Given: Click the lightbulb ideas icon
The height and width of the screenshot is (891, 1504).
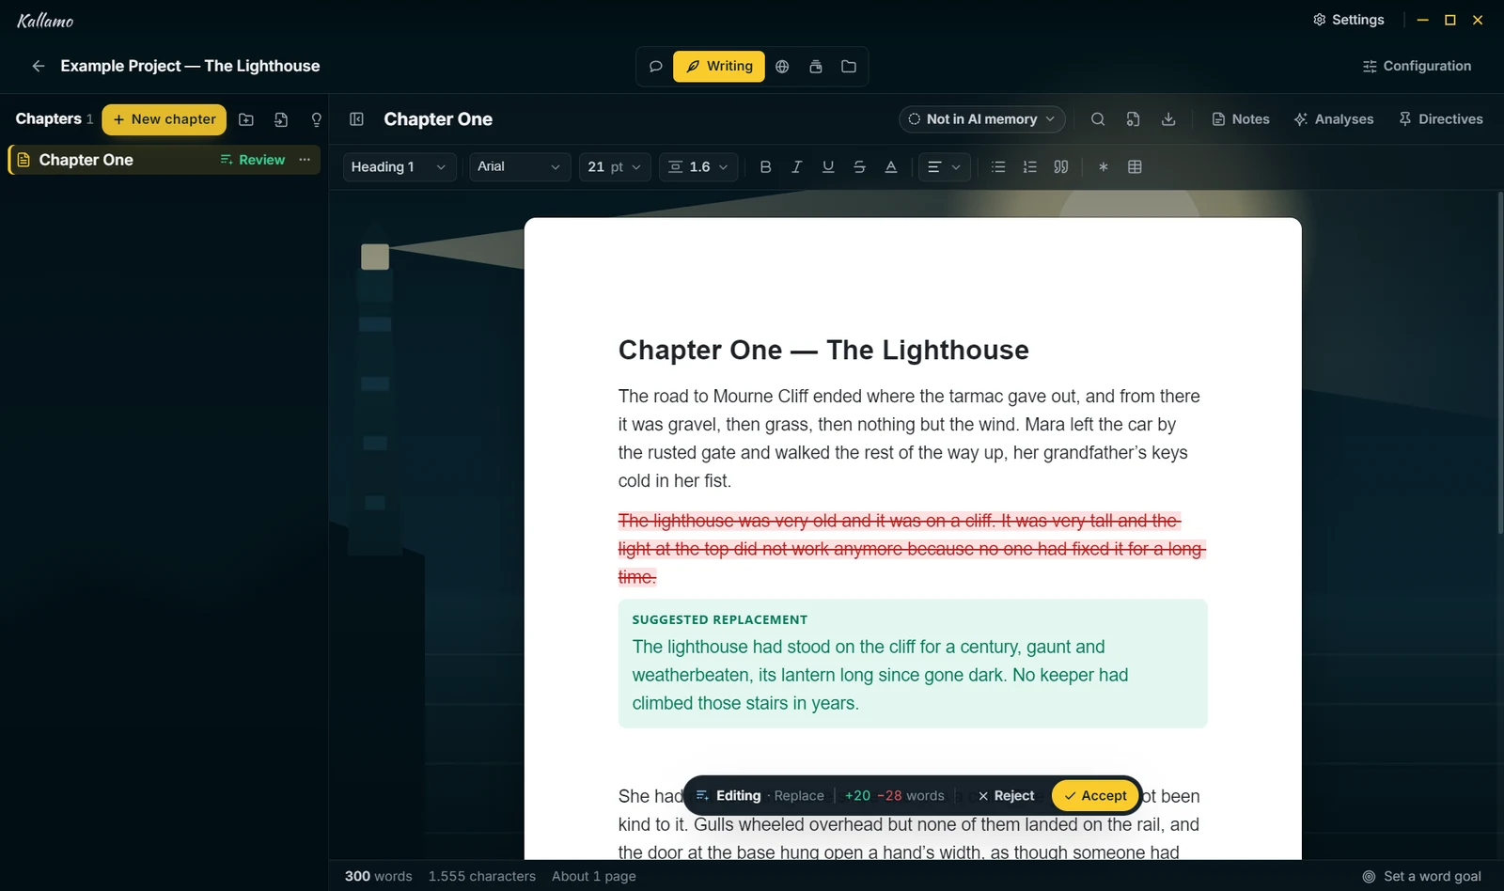Looking at the screenshot, I should [317, 119].
